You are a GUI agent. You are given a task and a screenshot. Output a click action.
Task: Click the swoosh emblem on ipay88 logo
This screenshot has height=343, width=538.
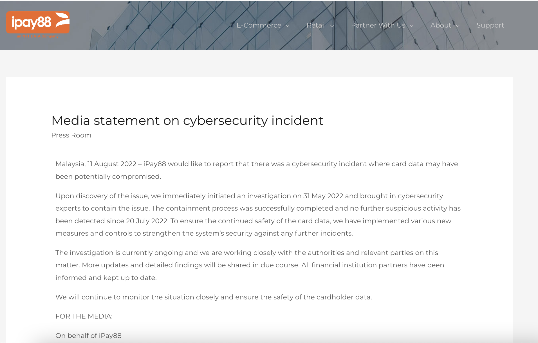click(62, 20)
